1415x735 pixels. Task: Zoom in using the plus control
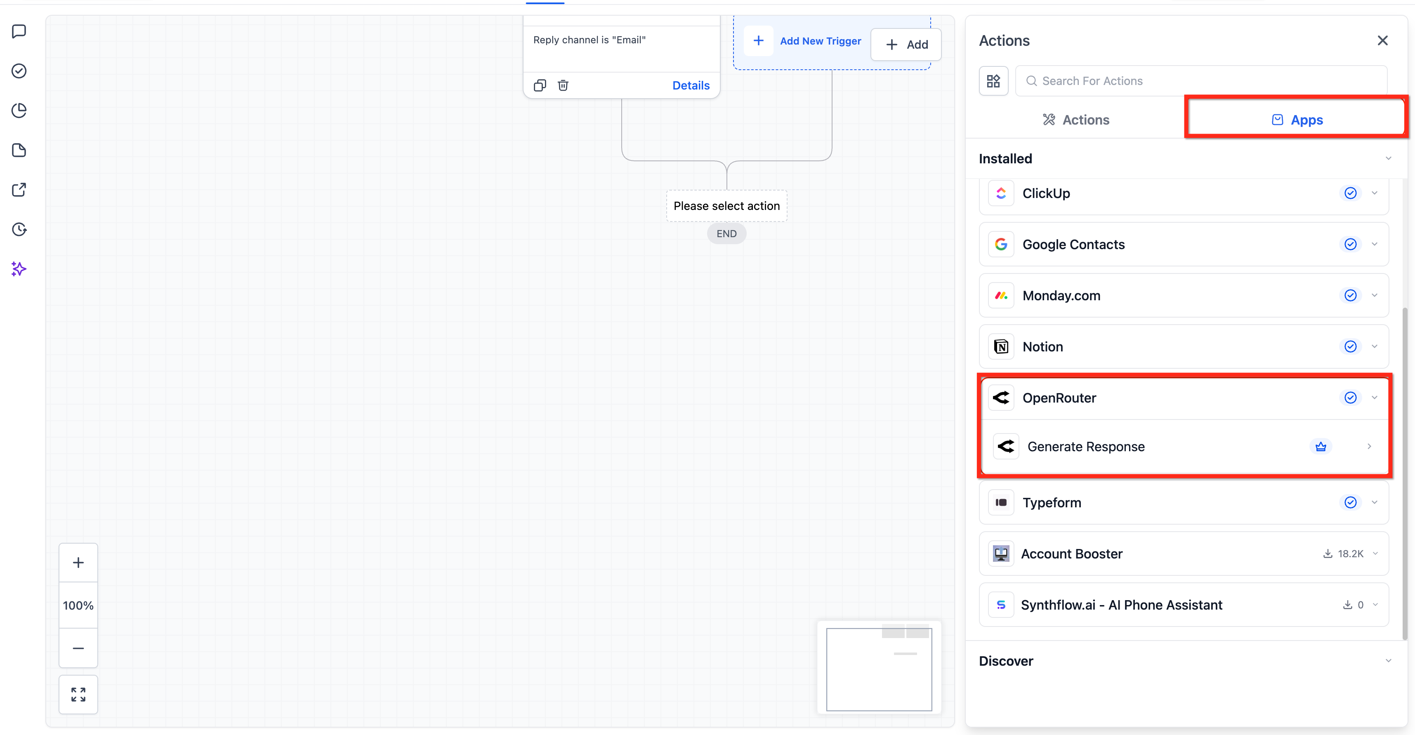78,563
